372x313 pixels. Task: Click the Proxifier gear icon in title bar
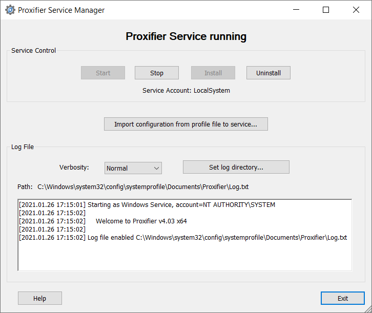click(10, 10)
